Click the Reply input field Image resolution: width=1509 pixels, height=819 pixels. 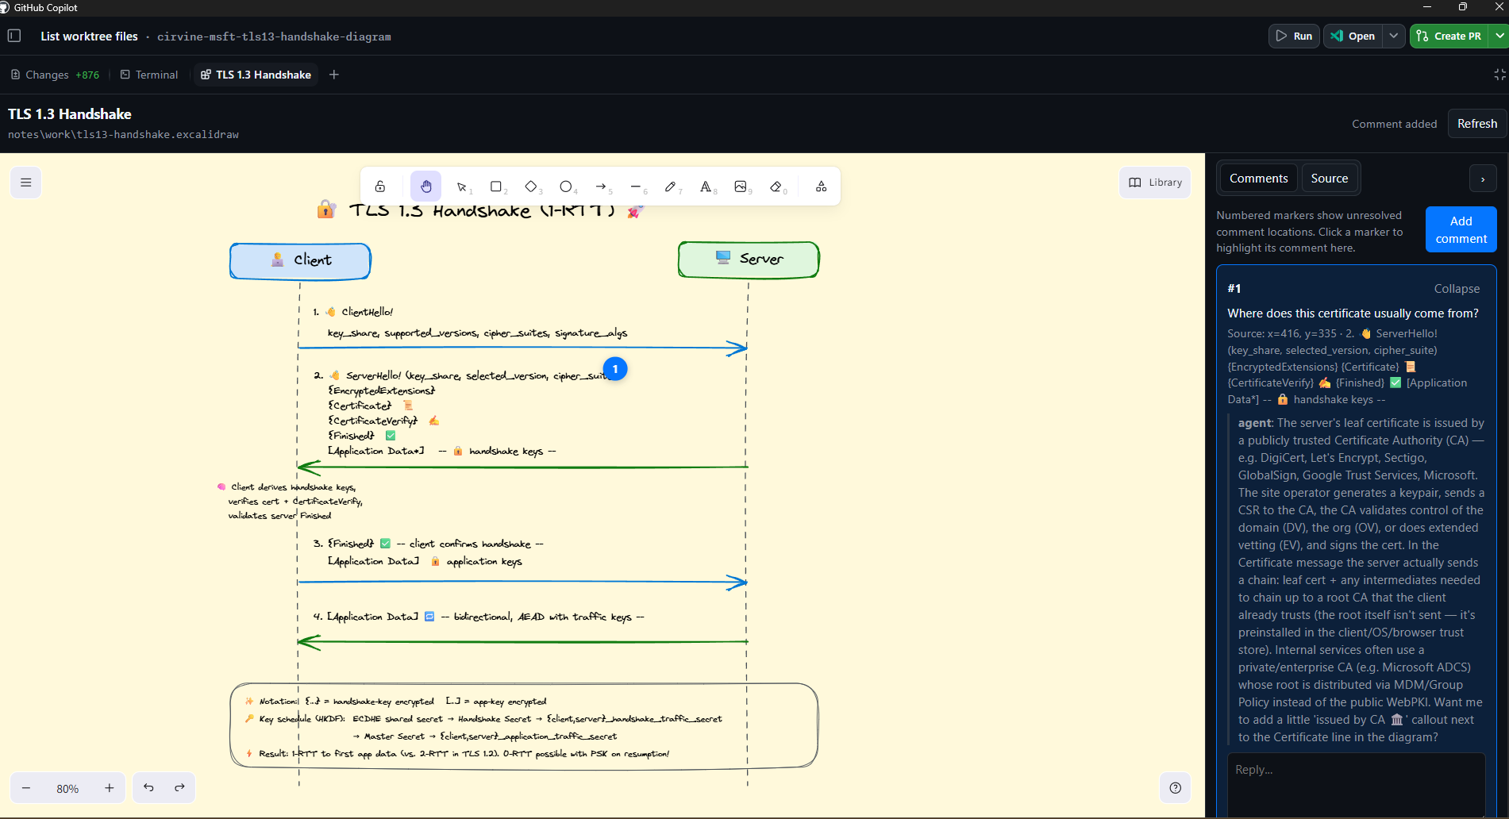click(1356, 784)
